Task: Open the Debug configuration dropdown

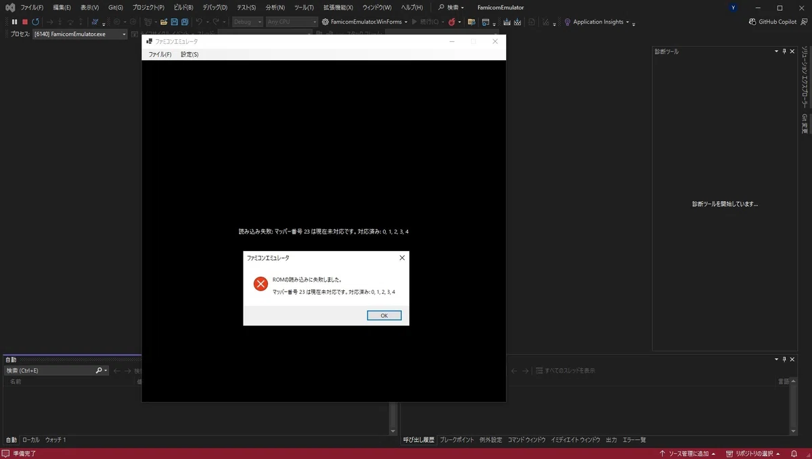Action: click(247, 22)
